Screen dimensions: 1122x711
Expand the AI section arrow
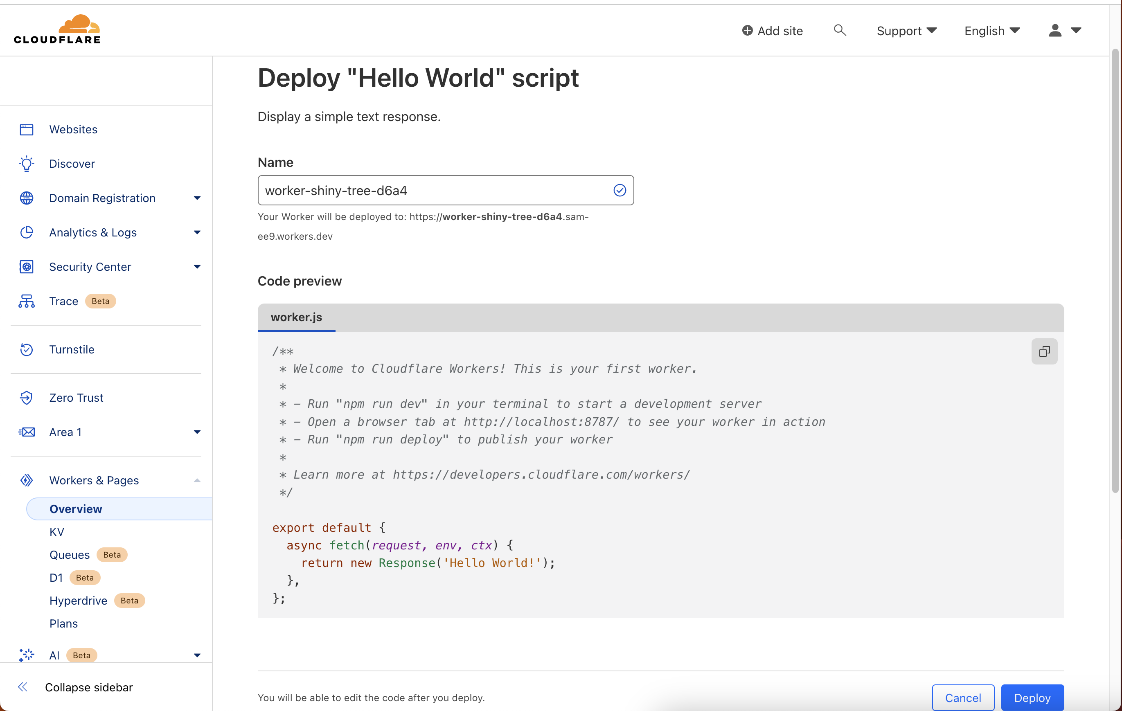pyautogui.click(x=197, y=655)
